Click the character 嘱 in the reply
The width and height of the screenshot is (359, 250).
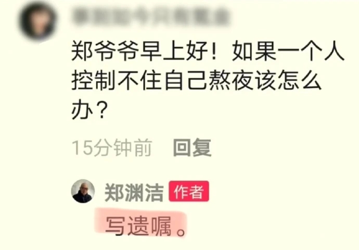(161, 226)
